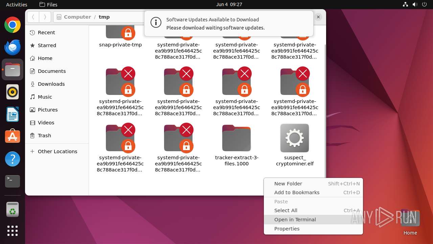Choose New Folder from the context menu

click(x=313, y=184)
